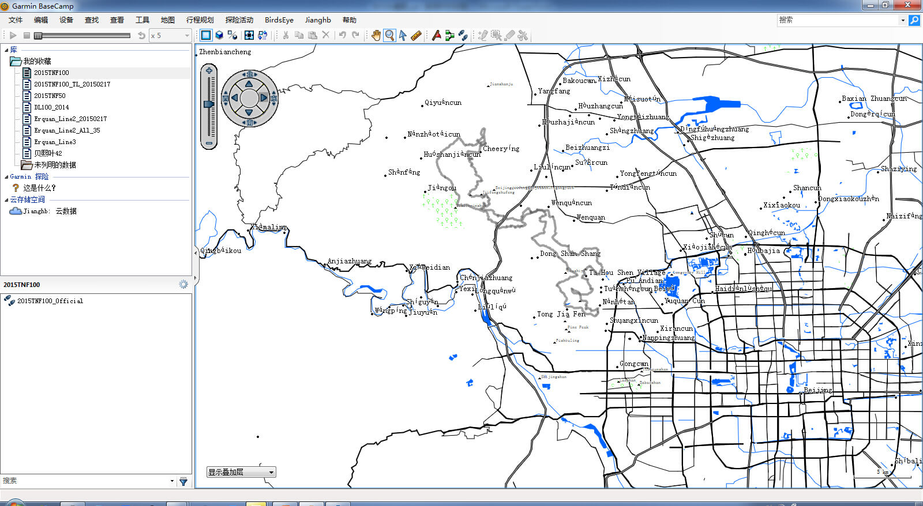Screen dimensions: 923x506
Task: Select the Zoom magnifier tool
Action: (390, 35)
